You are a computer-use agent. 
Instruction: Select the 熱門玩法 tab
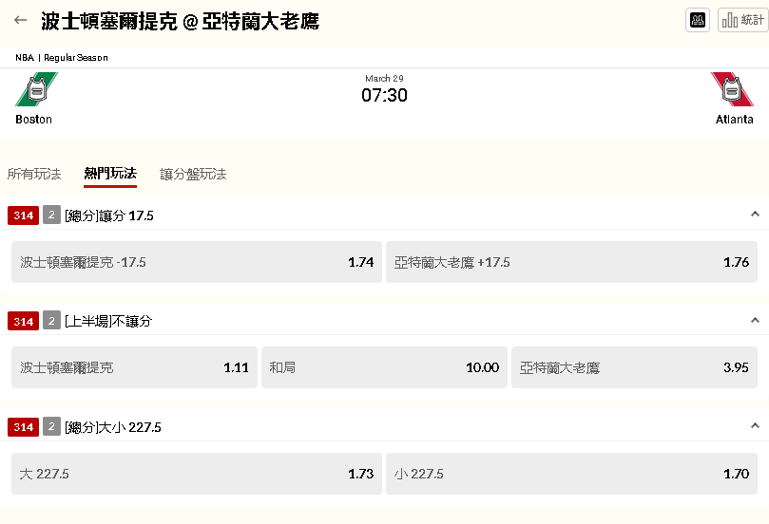point(110,174)
